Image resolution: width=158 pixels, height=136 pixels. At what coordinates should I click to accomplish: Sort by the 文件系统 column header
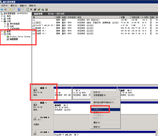[x=72, y=17]
